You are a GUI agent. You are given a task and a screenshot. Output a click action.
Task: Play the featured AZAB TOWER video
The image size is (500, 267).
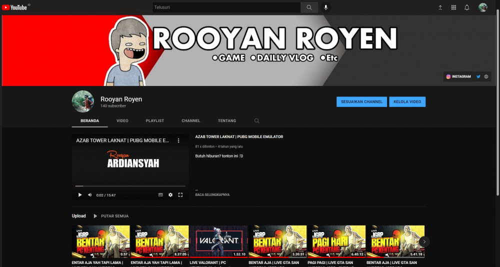click(80, 195)
